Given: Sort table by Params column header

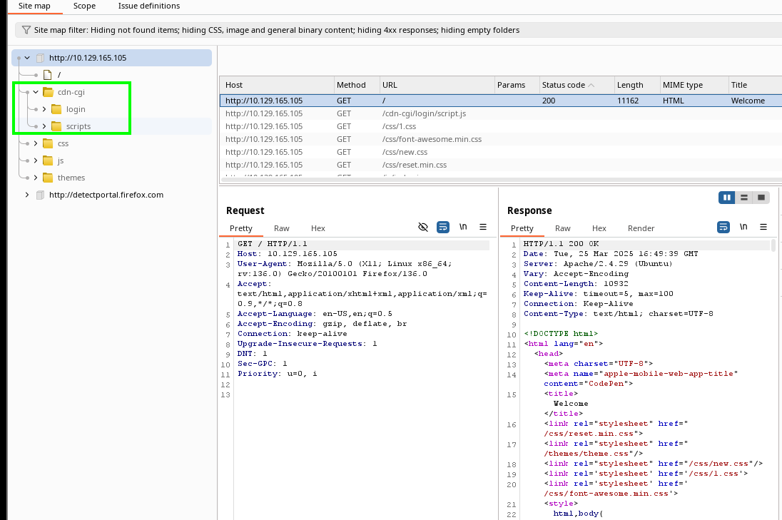Looking at the screenshot, I should (517, 86).
